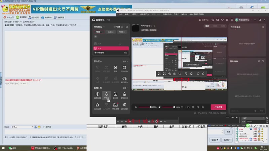This screenshot has height=151, width=269.
Task: Click rotate icon in the preview toolbar
Action: pos(169,73)
